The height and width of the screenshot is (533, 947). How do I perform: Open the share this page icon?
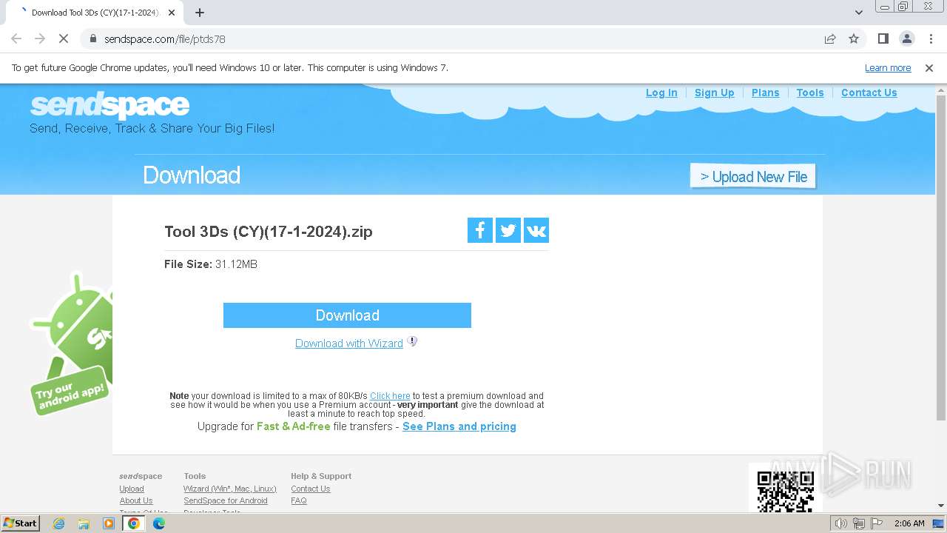(x=830, y=38)
